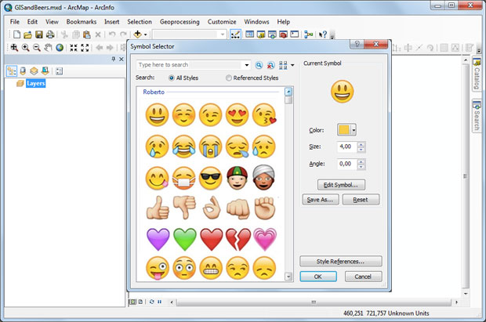Click the search magnifier in Symbol Selector

(x=259, y=65)
